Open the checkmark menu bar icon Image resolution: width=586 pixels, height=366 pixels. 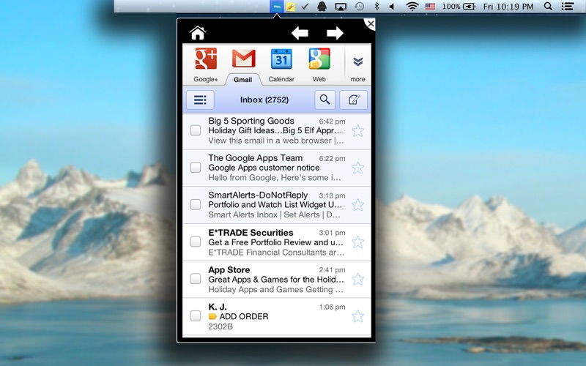pyautogui.click(x=305, y=7)
